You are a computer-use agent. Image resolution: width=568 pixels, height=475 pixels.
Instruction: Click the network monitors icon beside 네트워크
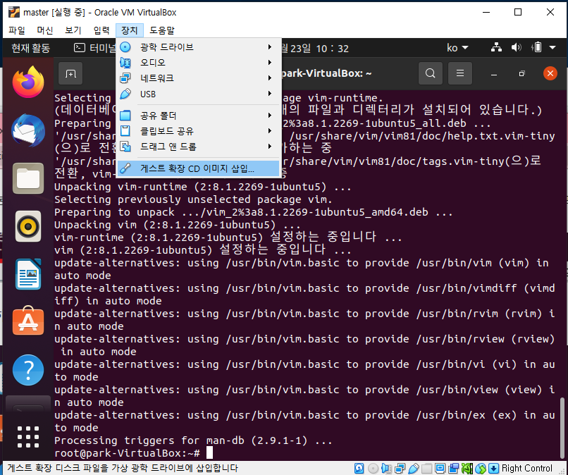tap(125, 78)
